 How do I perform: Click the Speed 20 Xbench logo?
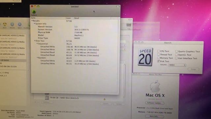point(145,57)
